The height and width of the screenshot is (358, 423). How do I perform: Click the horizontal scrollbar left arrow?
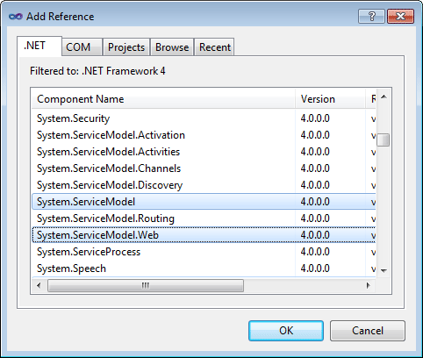click(39, 285)
